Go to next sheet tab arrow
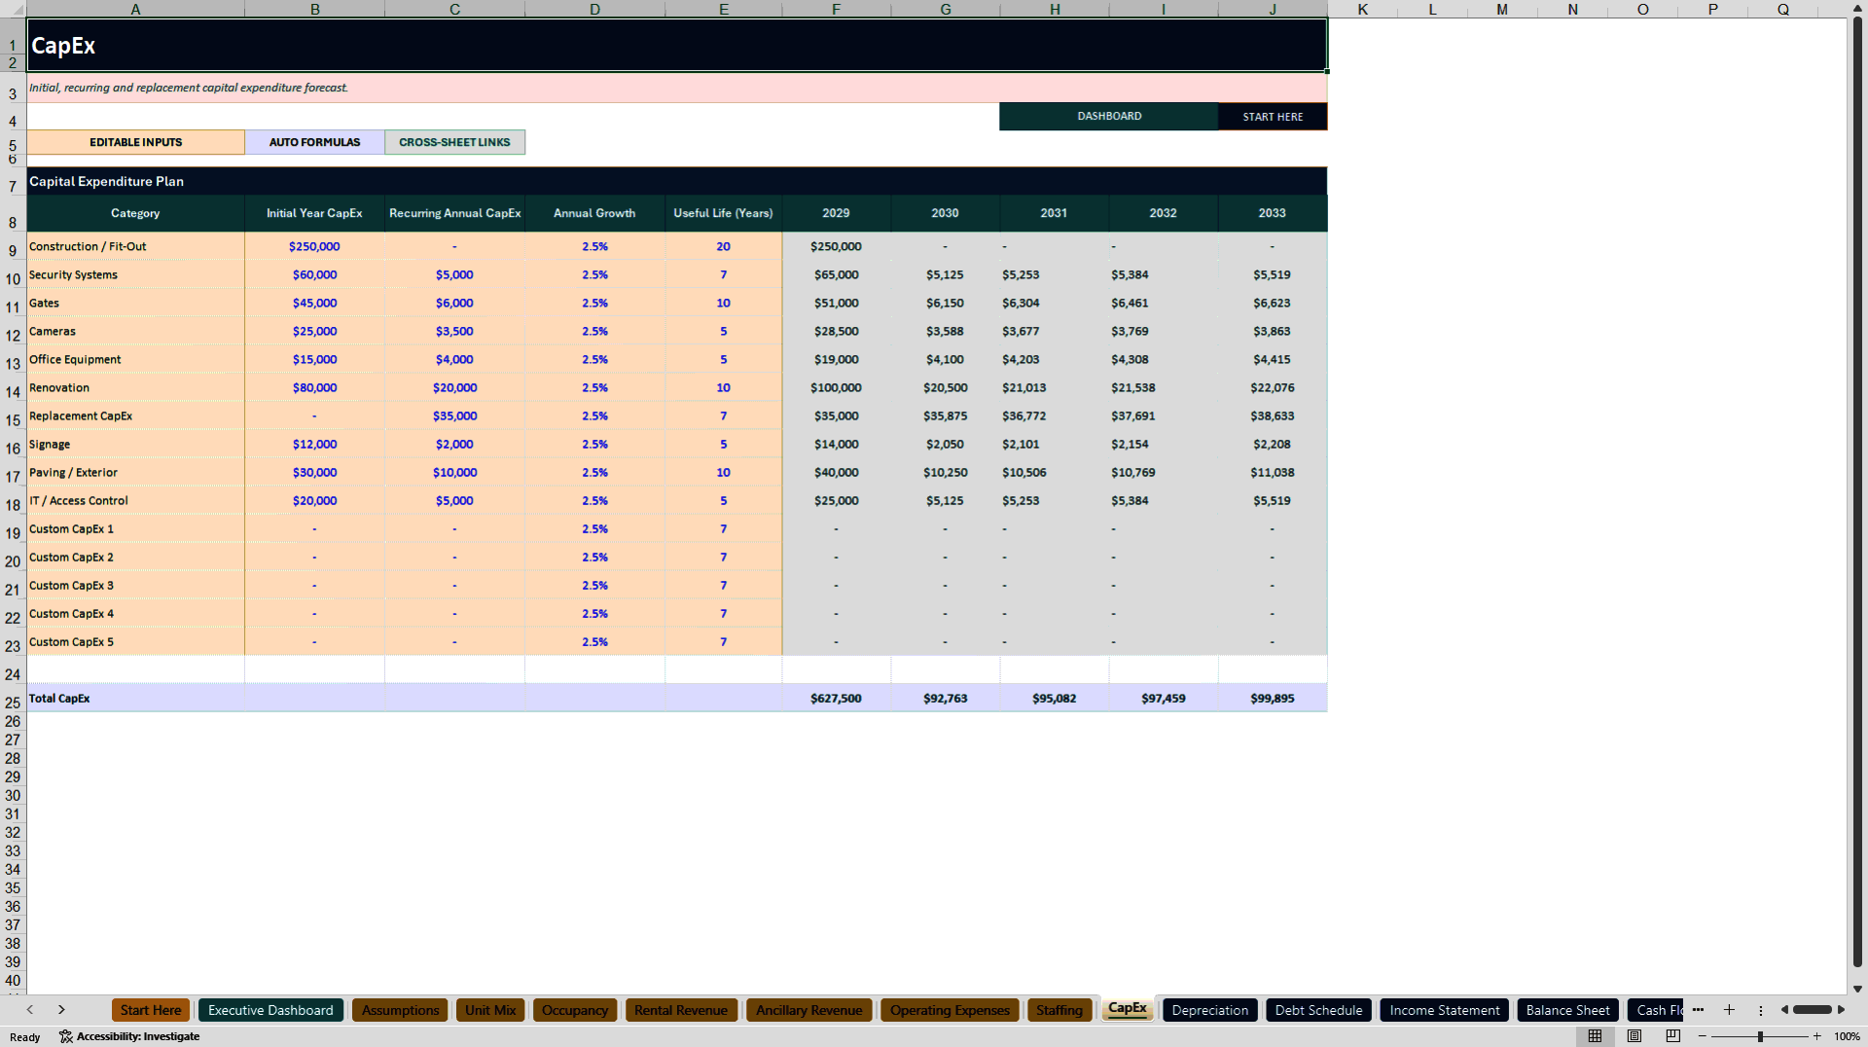Image resolution: width=1868 pixels, height=1047 pixels. 61,1010
